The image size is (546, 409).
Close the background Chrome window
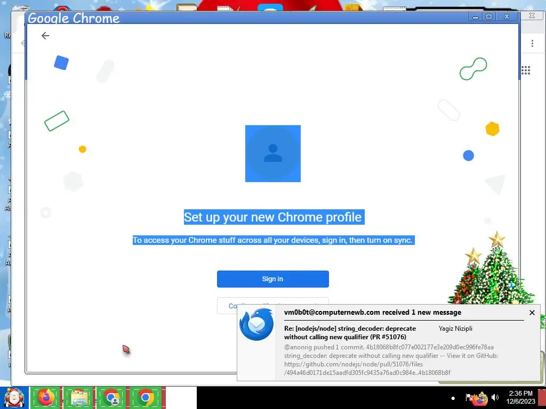(532, 15)
